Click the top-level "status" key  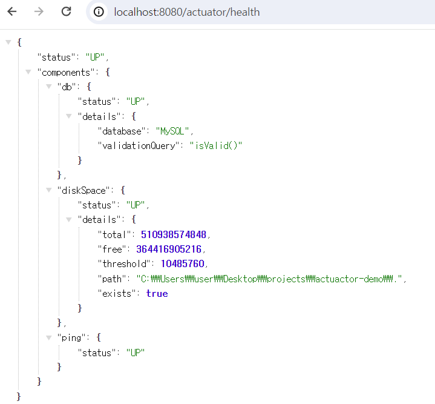click(x=56, y=57)
